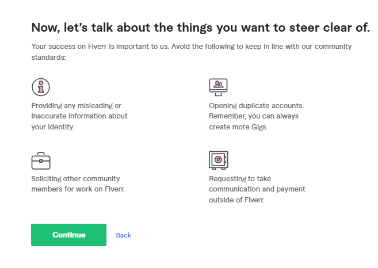The image size is (378, 268).
Task: Click the 'Opening duplicate accounts.' text
Action: coord(256,106)
